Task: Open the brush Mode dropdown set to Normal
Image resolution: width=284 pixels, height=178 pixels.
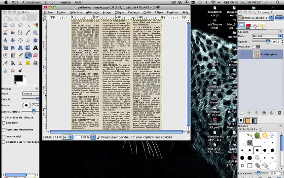Action: coord(31,93)
